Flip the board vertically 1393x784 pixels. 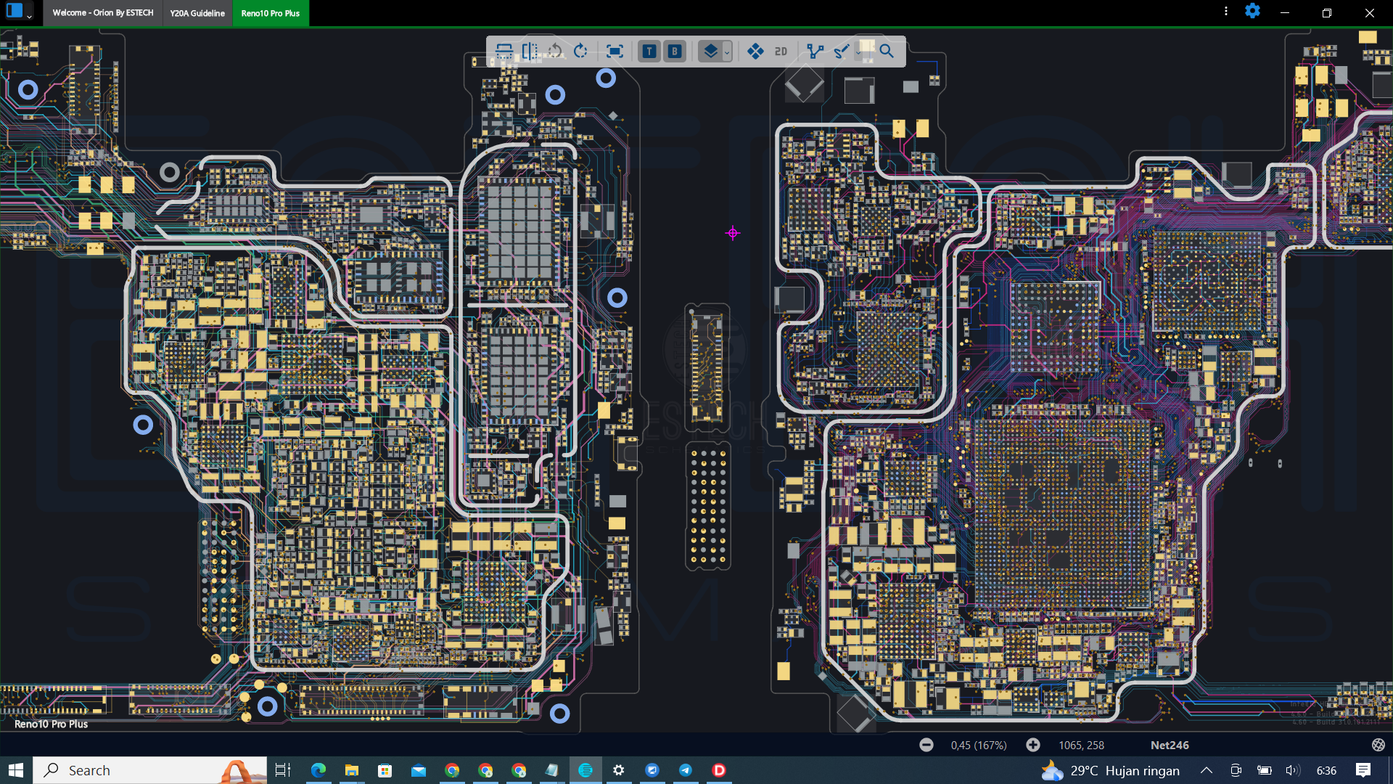(x=504, y=52)
